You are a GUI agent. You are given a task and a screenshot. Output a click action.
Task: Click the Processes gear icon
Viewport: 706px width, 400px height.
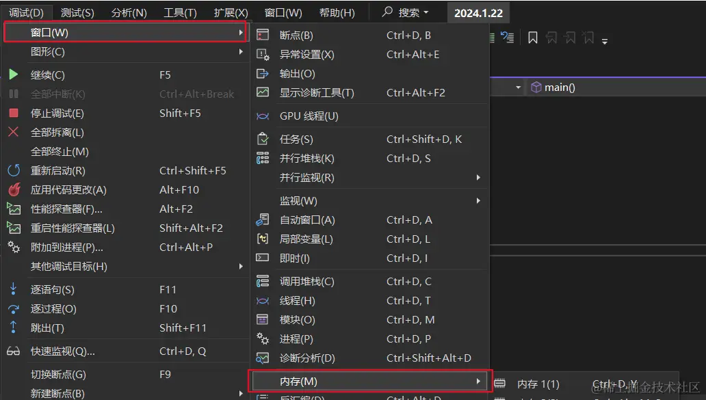[x=263, y=338]
